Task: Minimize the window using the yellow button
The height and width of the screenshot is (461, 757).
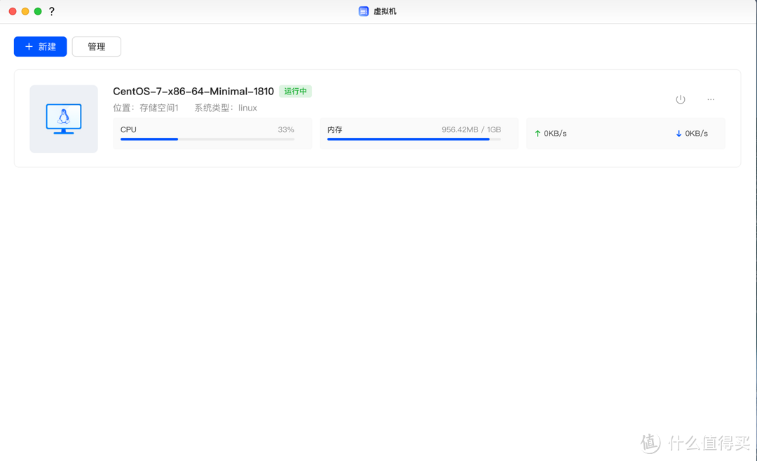Action: click(x=25, y=11)
